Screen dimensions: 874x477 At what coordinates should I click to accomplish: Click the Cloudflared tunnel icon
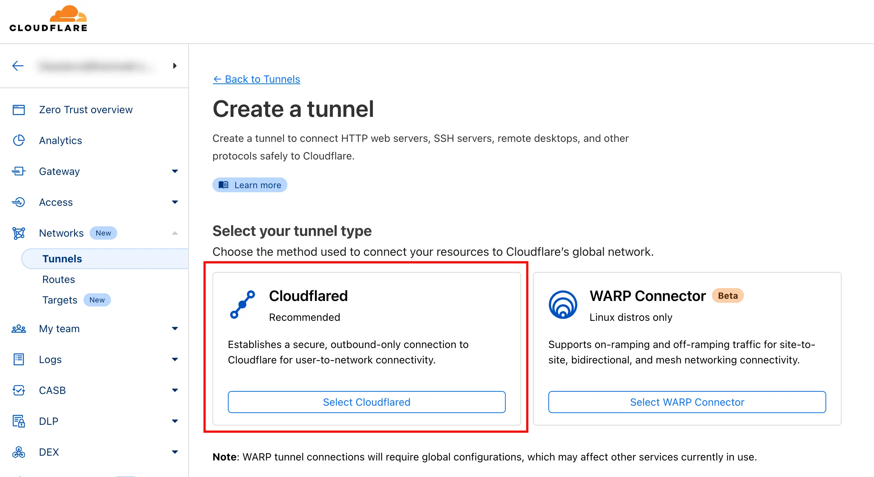pos(243,305)
